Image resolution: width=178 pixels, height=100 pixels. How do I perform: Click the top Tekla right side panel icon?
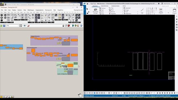coord(177,16)
